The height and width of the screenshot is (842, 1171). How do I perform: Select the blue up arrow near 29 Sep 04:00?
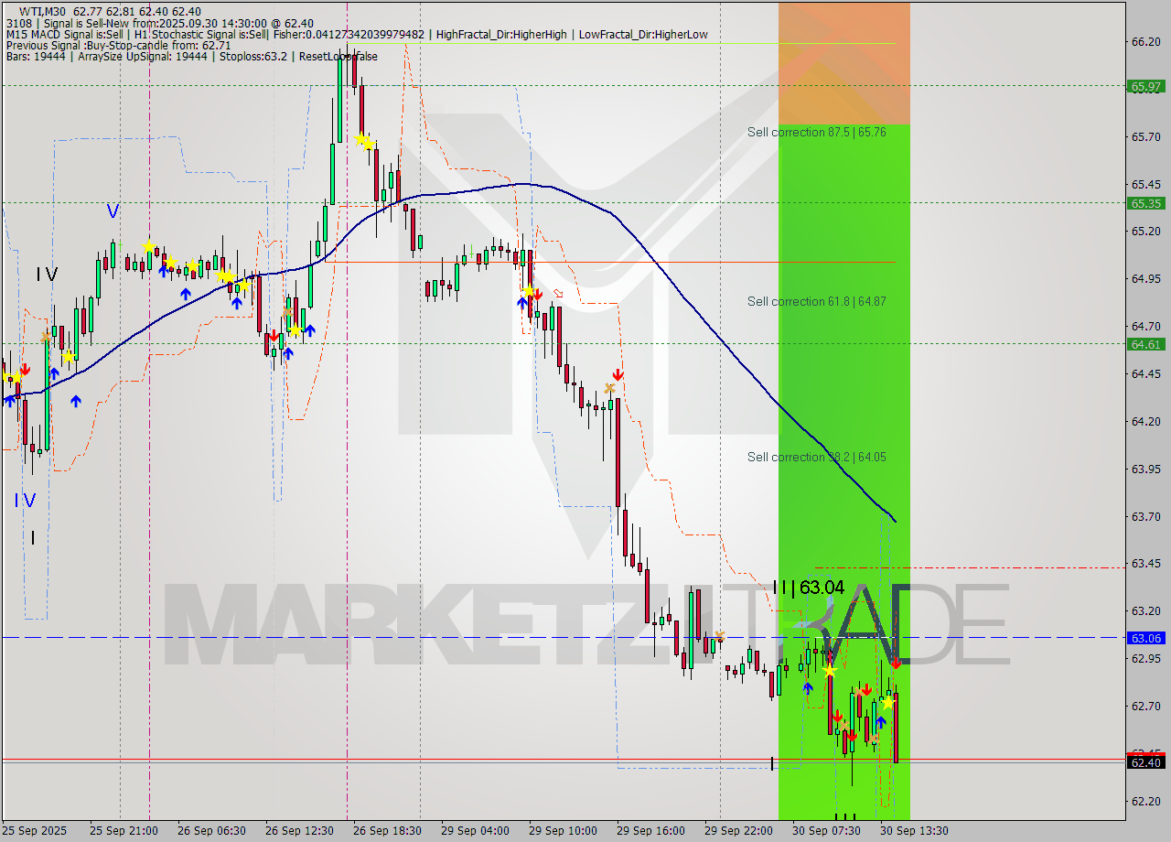[x=521, y=302]
